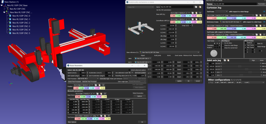266x124 pixels.
Task: Click the Cartesian jog round dial
Action: click(213, 53)
